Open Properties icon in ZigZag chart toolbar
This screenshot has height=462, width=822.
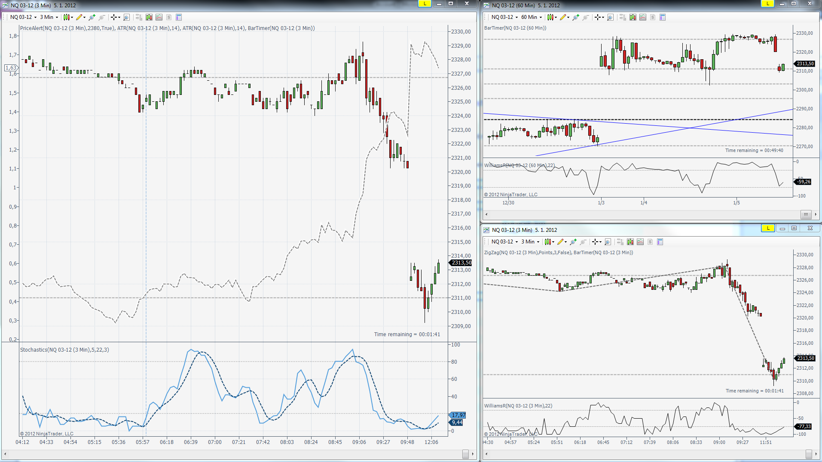point(660,242)
